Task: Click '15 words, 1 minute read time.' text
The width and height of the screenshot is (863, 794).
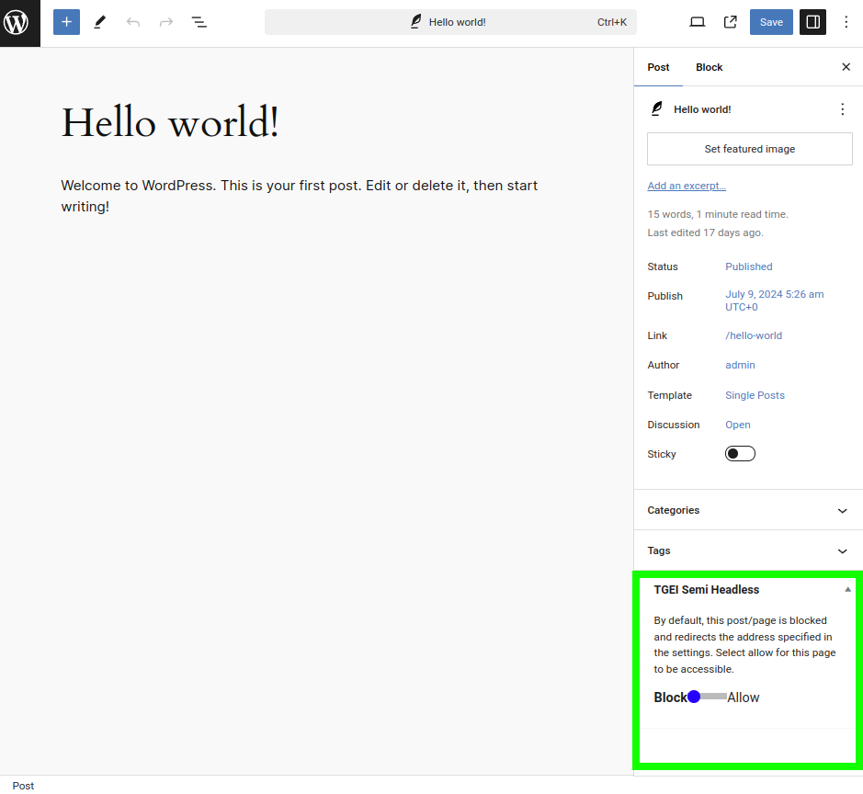Action: 718,214
